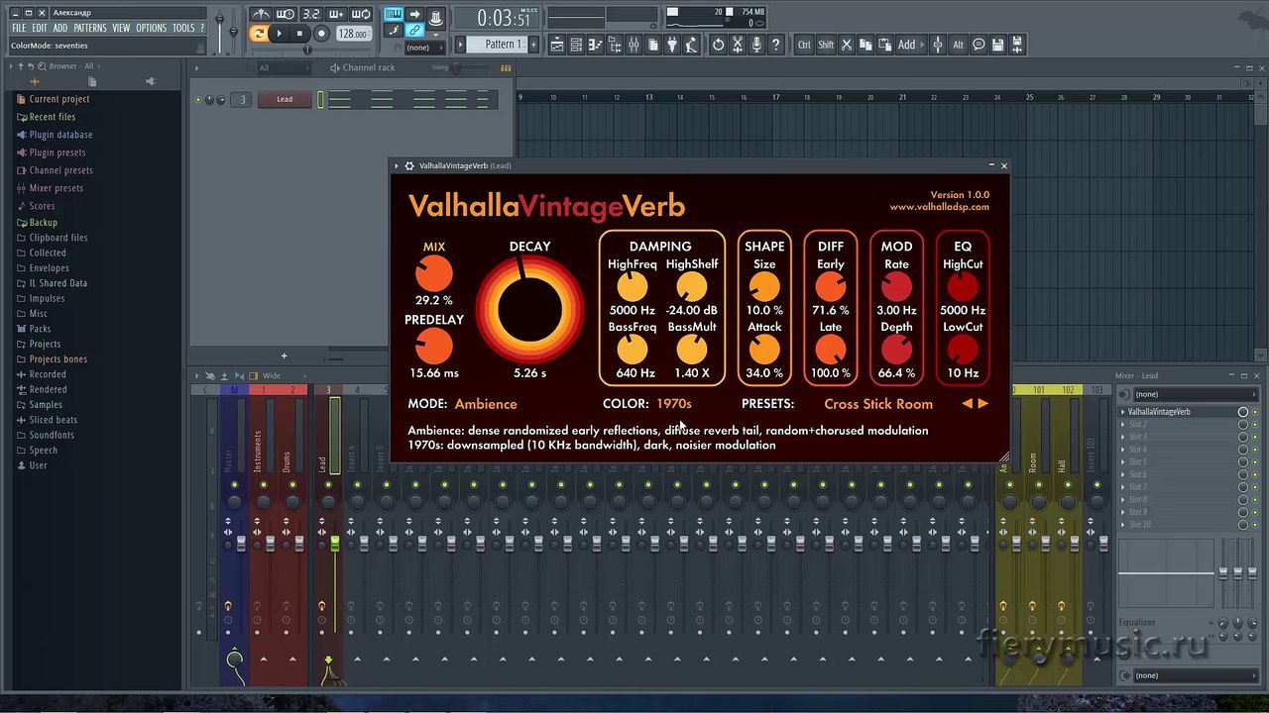Image resolution: width=1269 pixels, height=713 pixels.
Task: Open the ADD menu
Action: tap(60, 28)
